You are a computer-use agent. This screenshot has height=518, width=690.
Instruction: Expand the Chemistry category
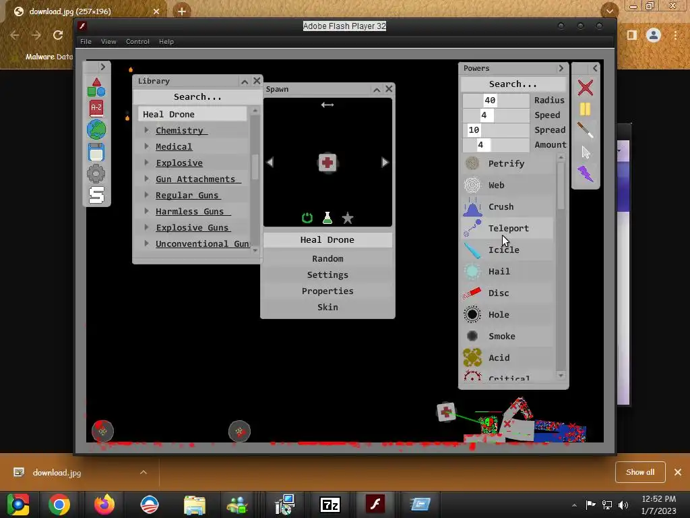146,130
